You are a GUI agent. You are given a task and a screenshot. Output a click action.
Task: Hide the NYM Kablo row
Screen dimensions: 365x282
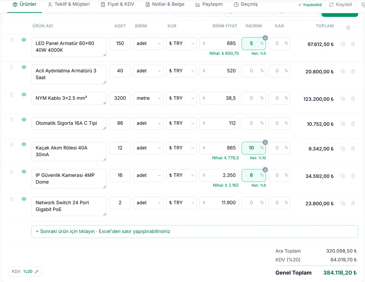(x=24, y=95)
